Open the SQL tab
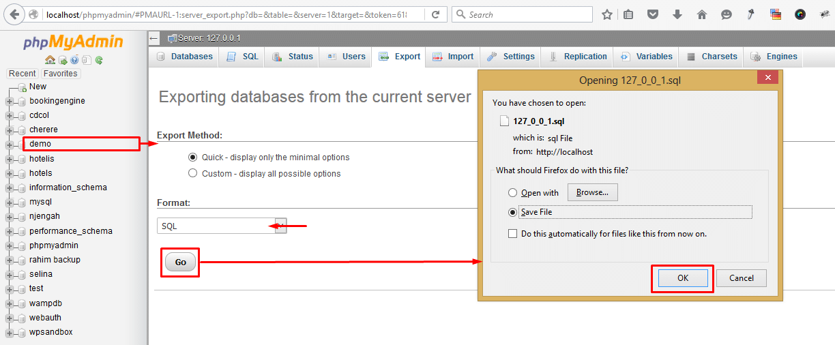Screen dimensions: 835x345 243,57
